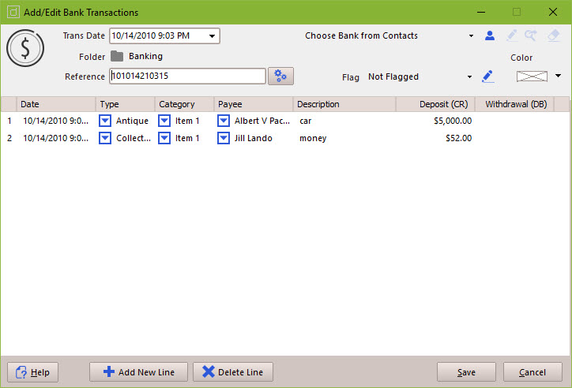Minimize the Add/Edit Bank Transactions window

tap(481, 13)
